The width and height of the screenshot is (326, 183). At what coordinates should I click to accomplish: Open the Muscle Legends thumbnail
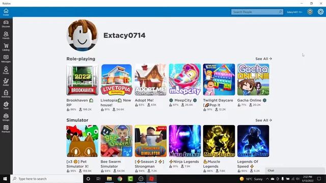(219, 141)
